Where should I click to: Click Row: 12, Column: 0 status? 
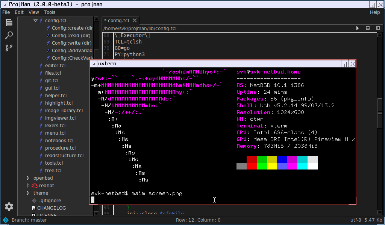(x=198, y=220)
